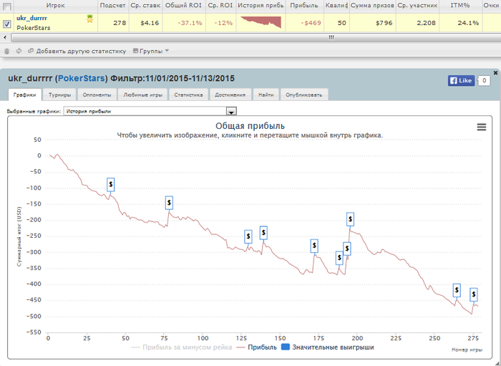Open the Статистика tab
Image resolution: width=501 pixels, height=366 pixels.
pos(188,95)
